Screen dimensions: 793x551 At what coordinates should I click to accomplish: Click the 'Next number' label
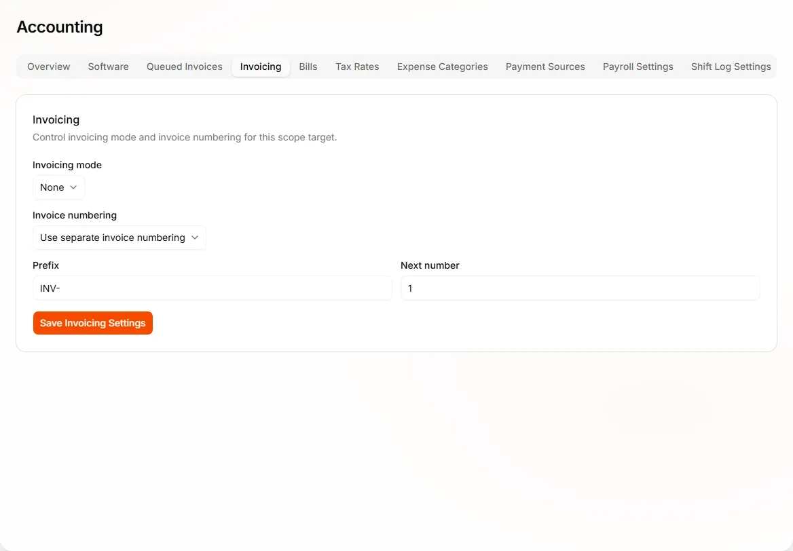430,265
